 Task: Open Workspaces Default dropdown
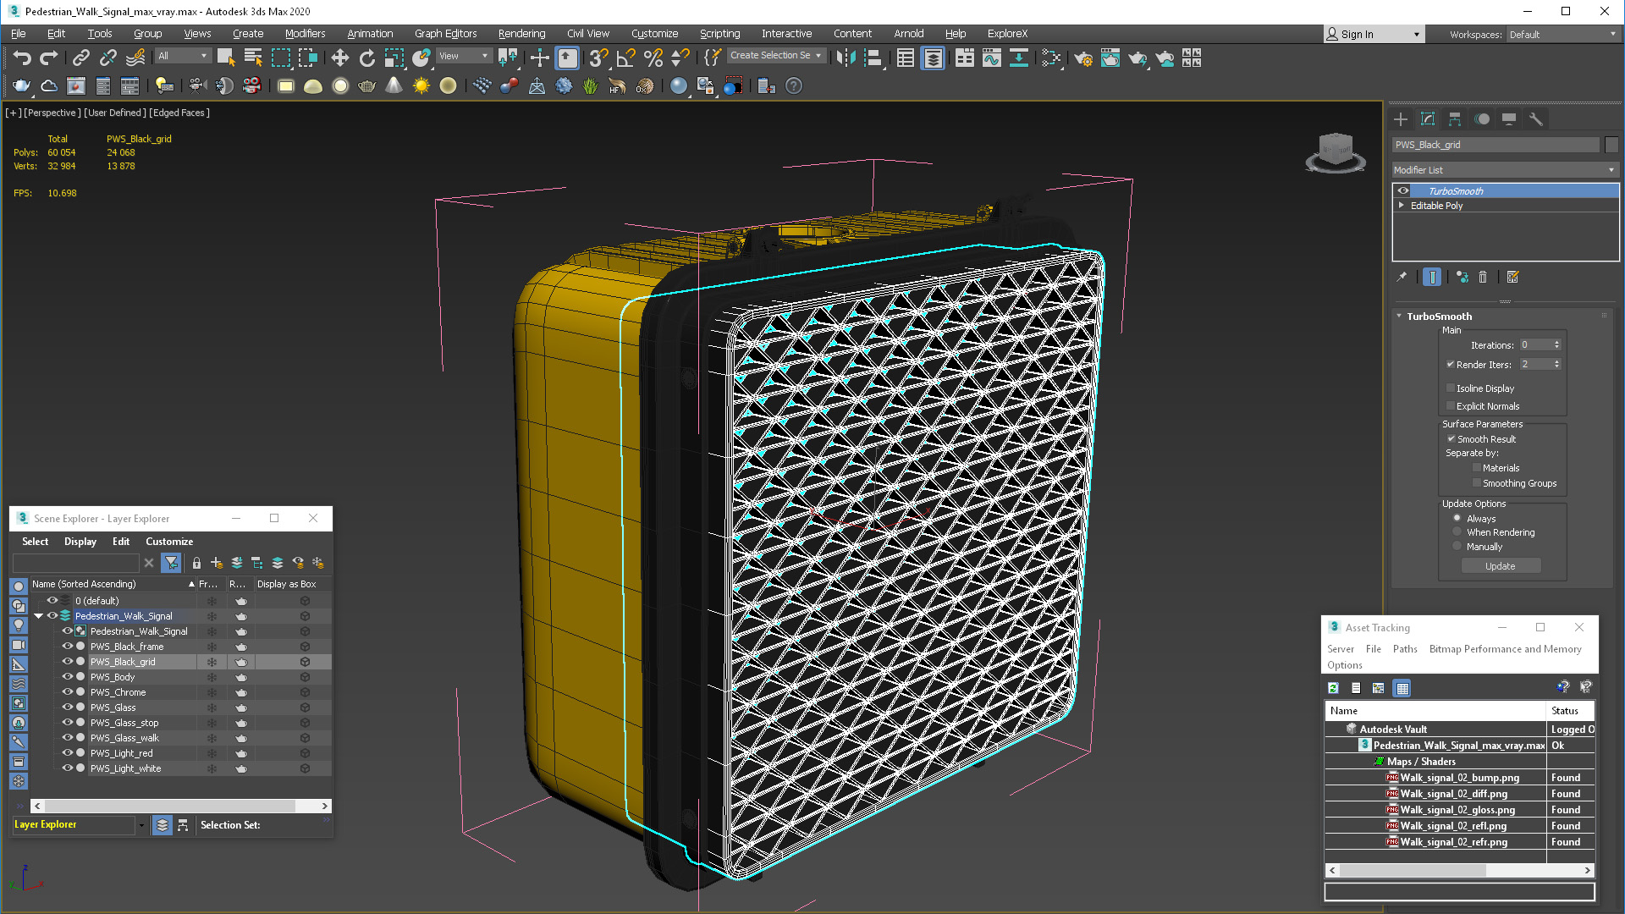click(x=1562, y=35)
